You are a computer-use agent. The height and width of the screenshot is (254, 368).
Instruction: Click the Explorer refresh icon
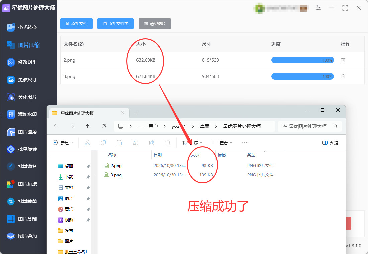[103, 126]
